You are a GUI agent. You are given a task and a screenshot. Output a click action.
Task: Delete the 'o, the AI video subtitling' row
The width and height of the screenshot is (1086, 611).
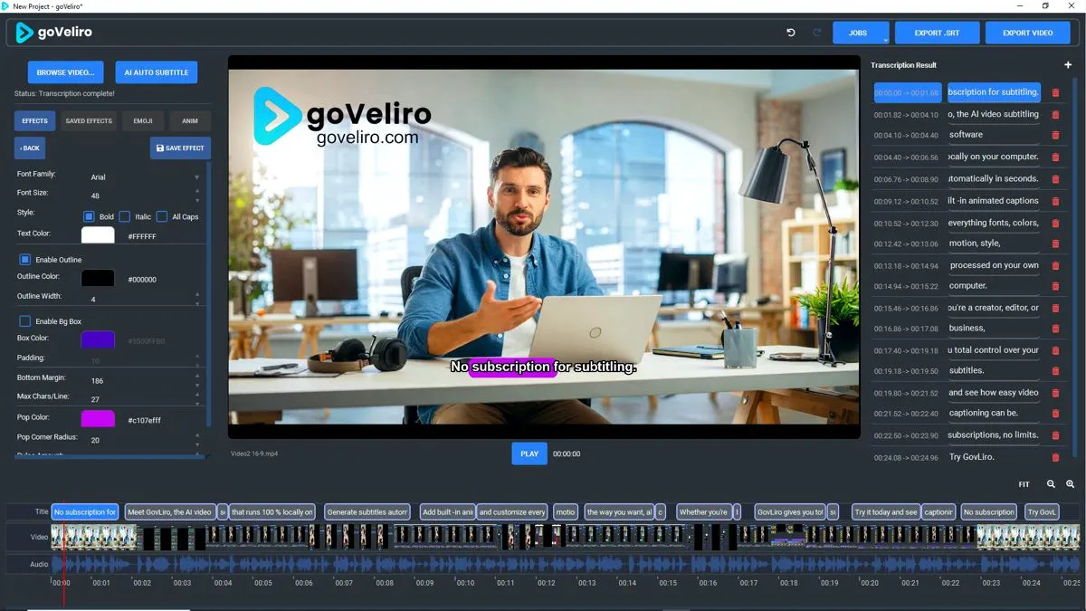[x=1055, y=115]
